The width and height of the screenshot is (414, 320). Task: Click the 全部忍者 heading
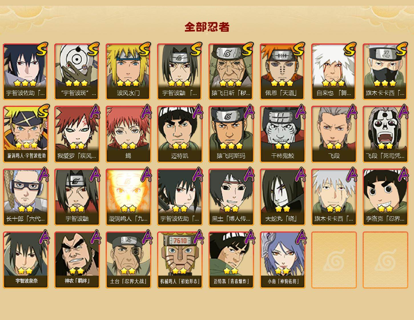pyautogui.click(x=207, y=27)
